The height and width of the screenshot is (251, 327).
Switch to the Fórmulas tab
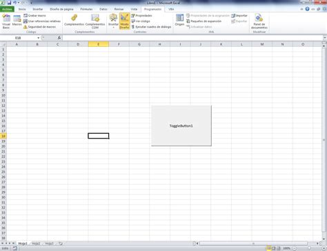click(x=86, y=9)
